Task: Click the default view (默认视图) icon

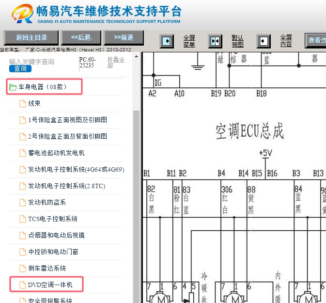Action: point(215,41)
